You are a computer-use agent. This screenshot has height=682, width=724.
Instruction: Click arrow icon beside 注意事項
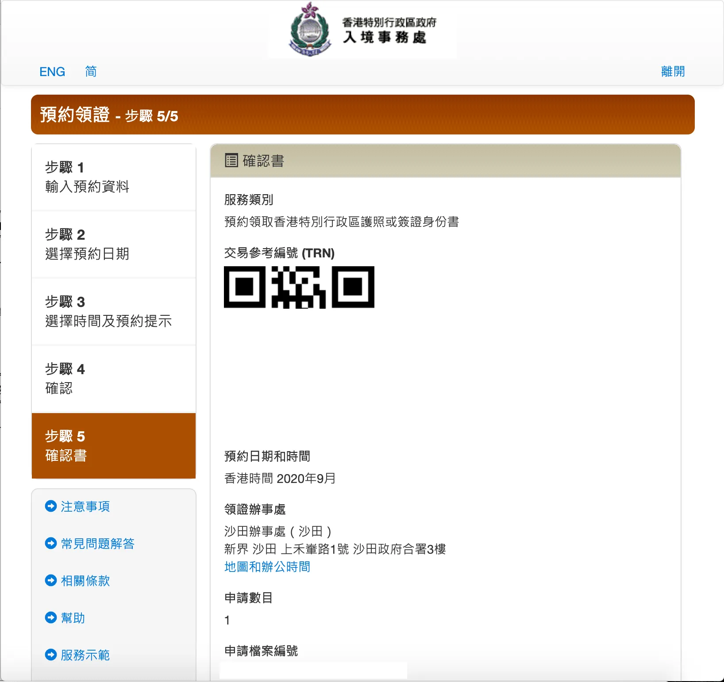pyautogui.click(x=51, y=506)
